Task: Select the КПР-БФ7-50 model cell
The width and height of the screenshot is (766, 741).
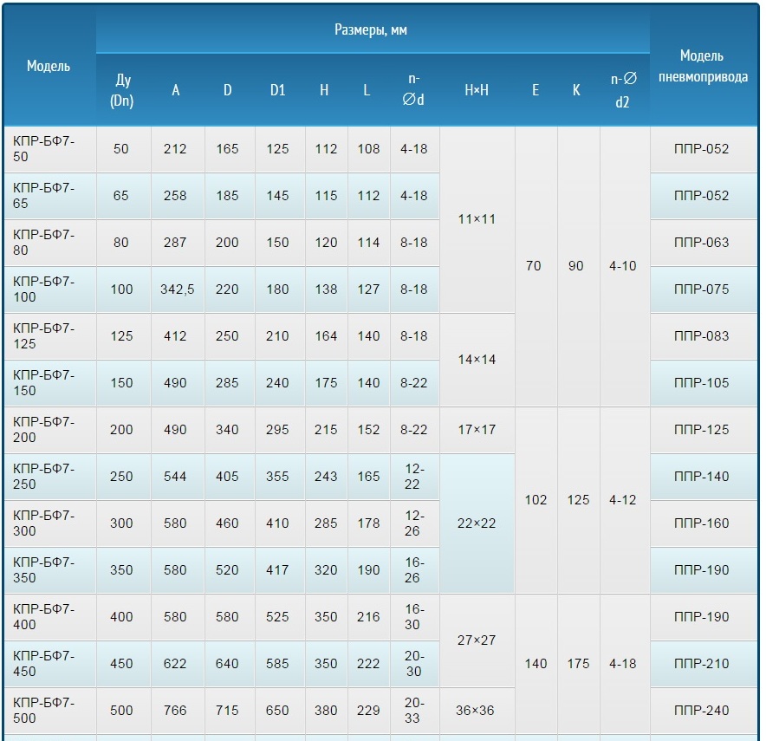Action: [x=50, y=149]
